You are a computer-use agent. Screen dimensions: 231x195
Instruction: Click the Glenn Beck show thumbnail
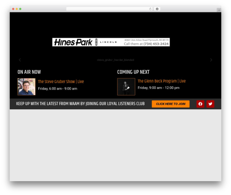pos(126,87)
